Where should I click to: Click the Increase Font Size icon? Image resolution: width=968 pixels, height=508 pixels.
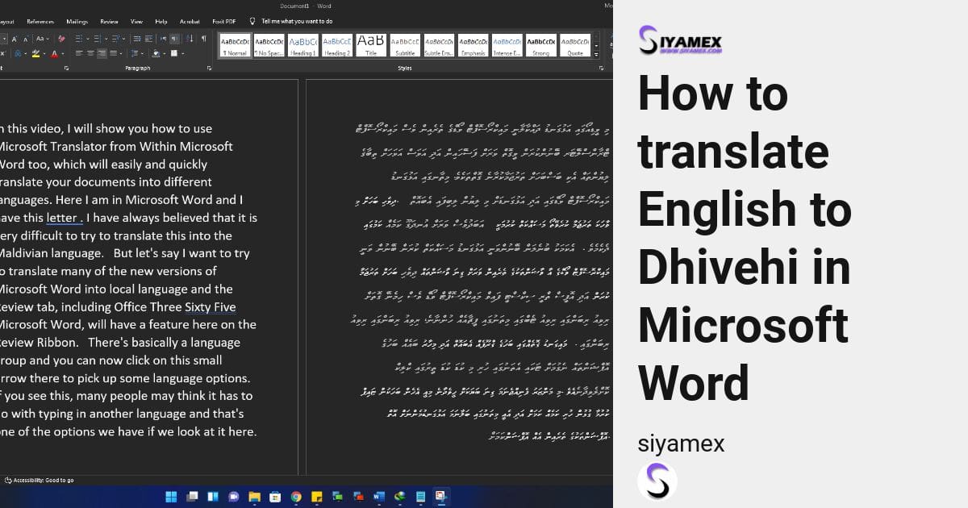point(15,38)
